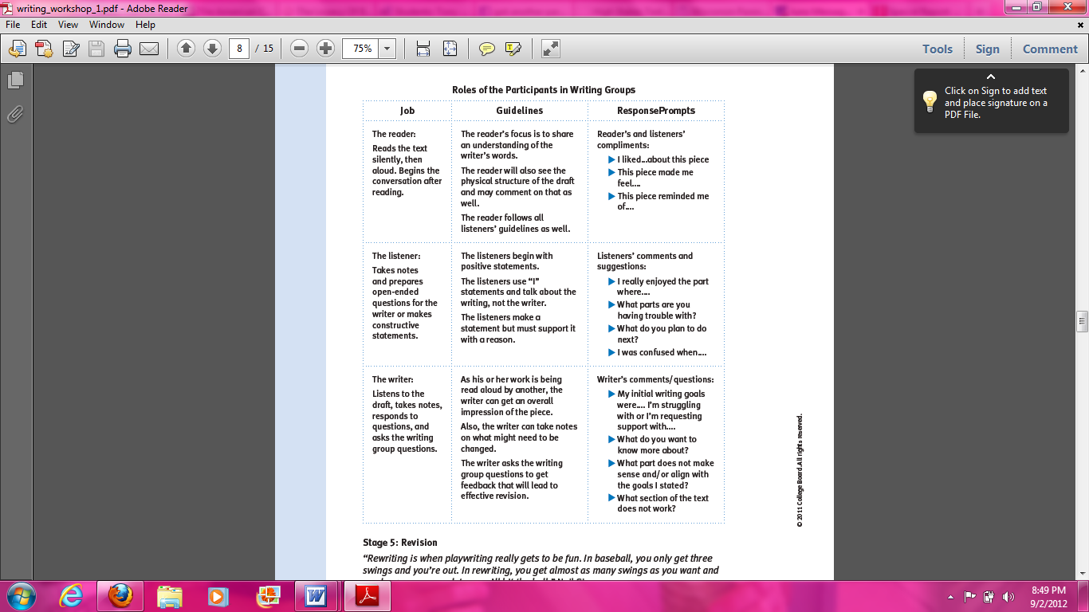This screenshot has height=612, width=1089.
Task: Open the Sign pane
Action: 987,49
